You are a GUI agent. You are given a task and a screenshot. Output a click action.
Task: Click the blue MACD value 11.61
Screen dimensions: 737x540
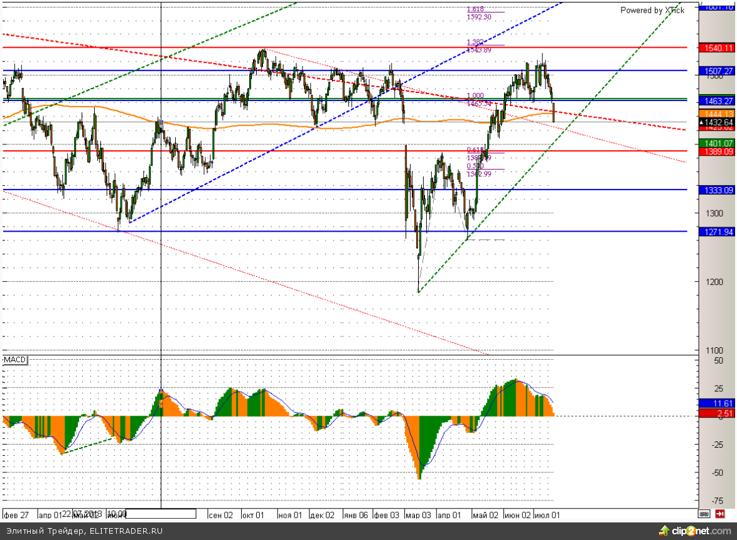(716, 403)
